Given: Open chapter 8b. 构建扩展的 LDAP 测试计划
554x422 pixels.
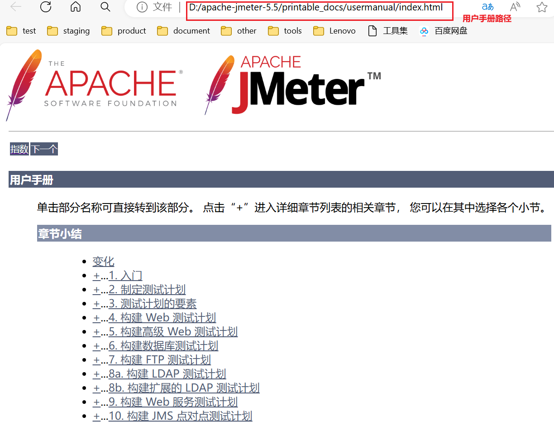Looking at the screenshot, I should [x=184, y=388].
